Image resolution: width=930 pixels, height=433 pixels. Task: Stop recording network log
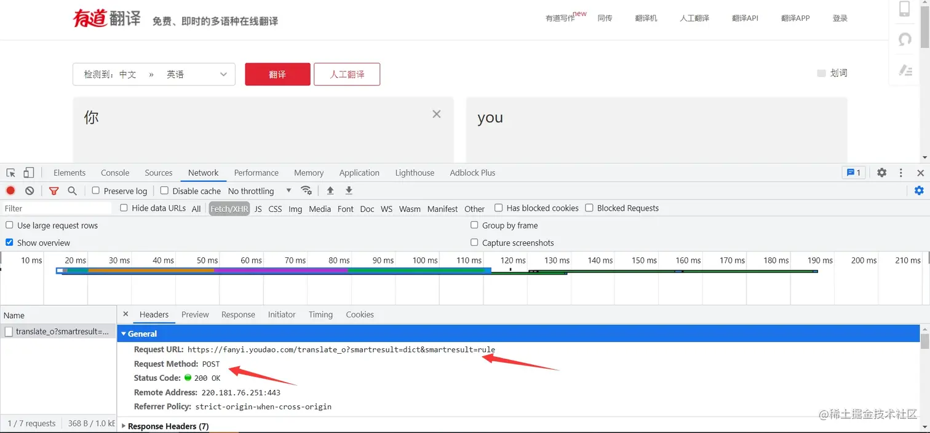[10, 191]
